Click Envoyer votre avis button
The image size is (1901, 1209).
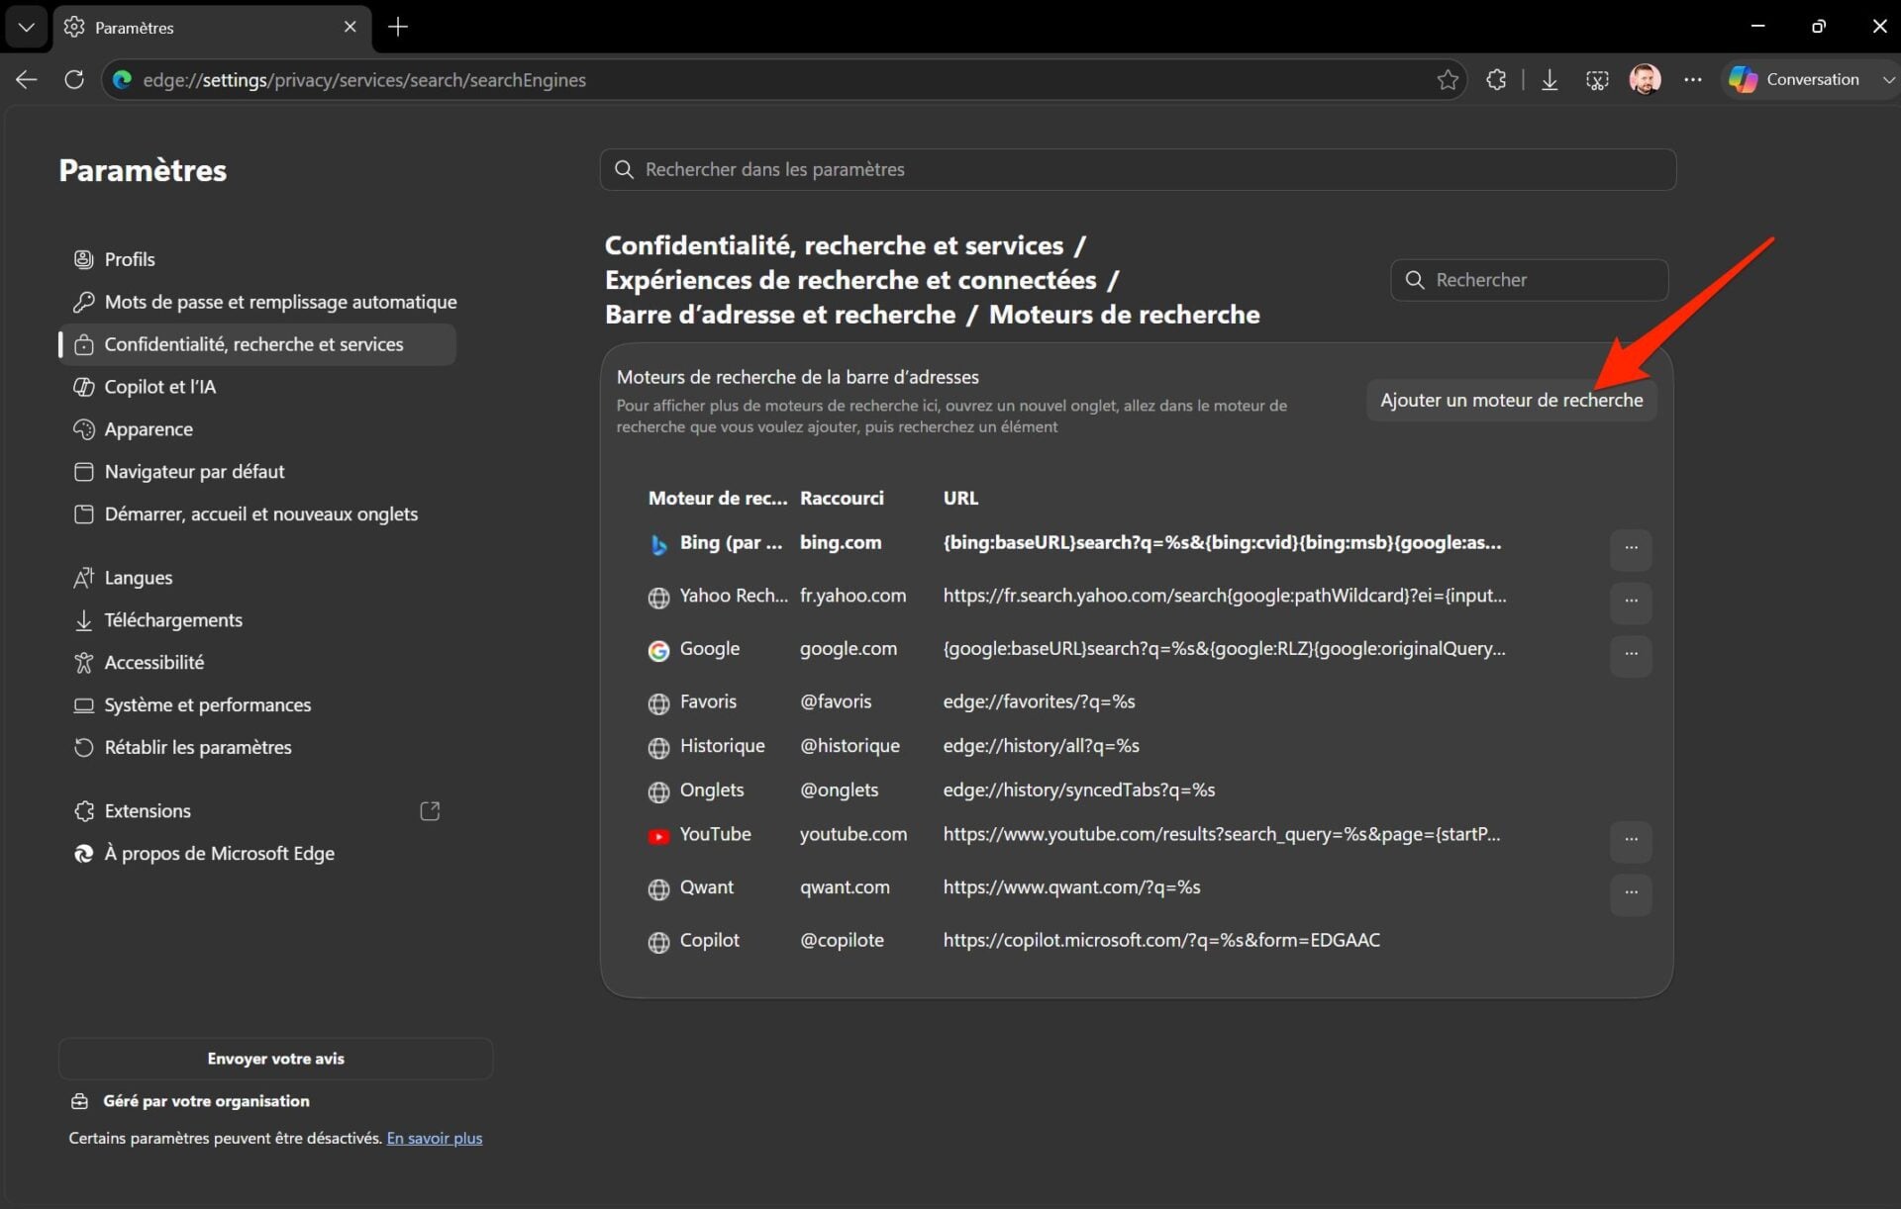[x=276, y=1059]
